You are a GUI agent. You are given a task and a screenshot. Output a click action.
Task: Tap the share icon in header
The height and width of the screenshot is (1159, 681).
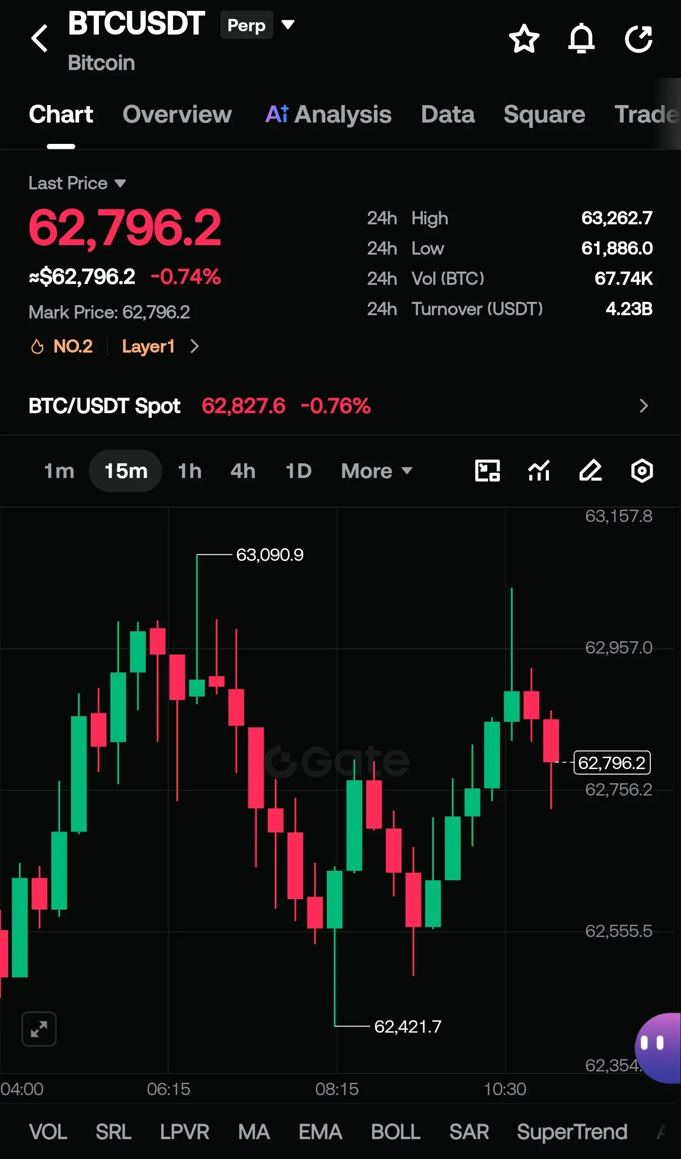(638, 38)
